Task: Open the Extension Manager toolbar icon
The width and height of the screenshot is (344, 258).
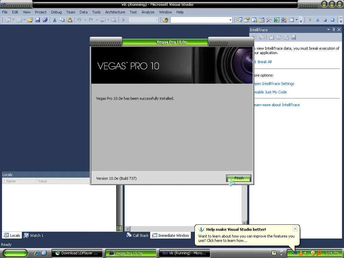Action: click(284, 20)
